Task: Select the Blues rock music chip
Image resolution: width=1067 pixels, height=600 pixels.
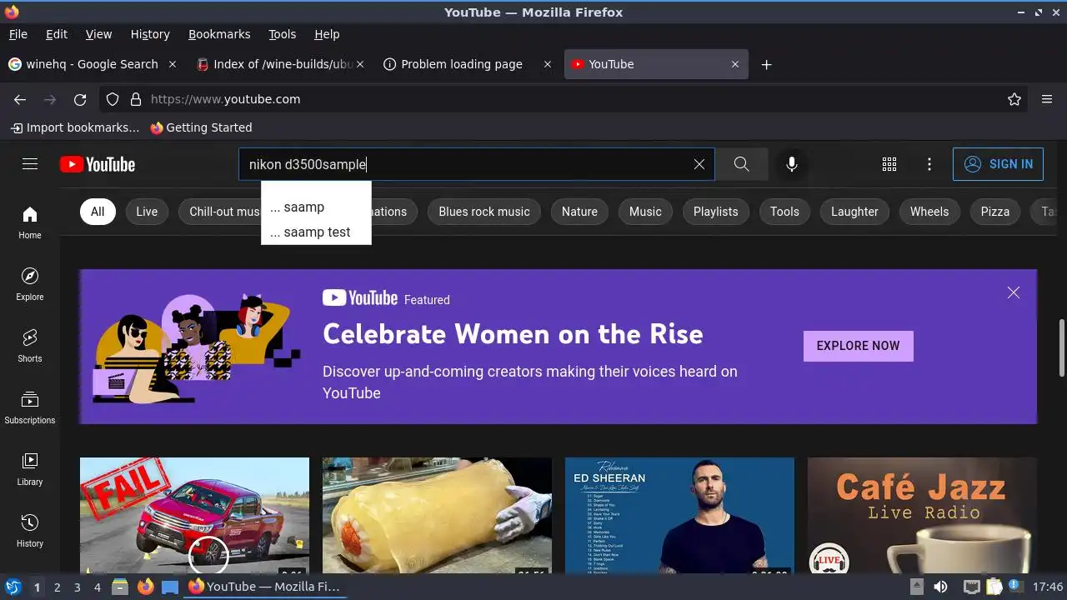Action: [484, 212]
